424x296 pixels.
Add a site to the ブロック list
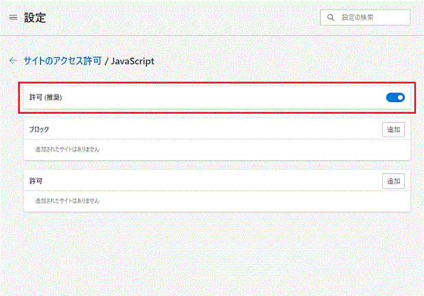(x=393, y=129)
